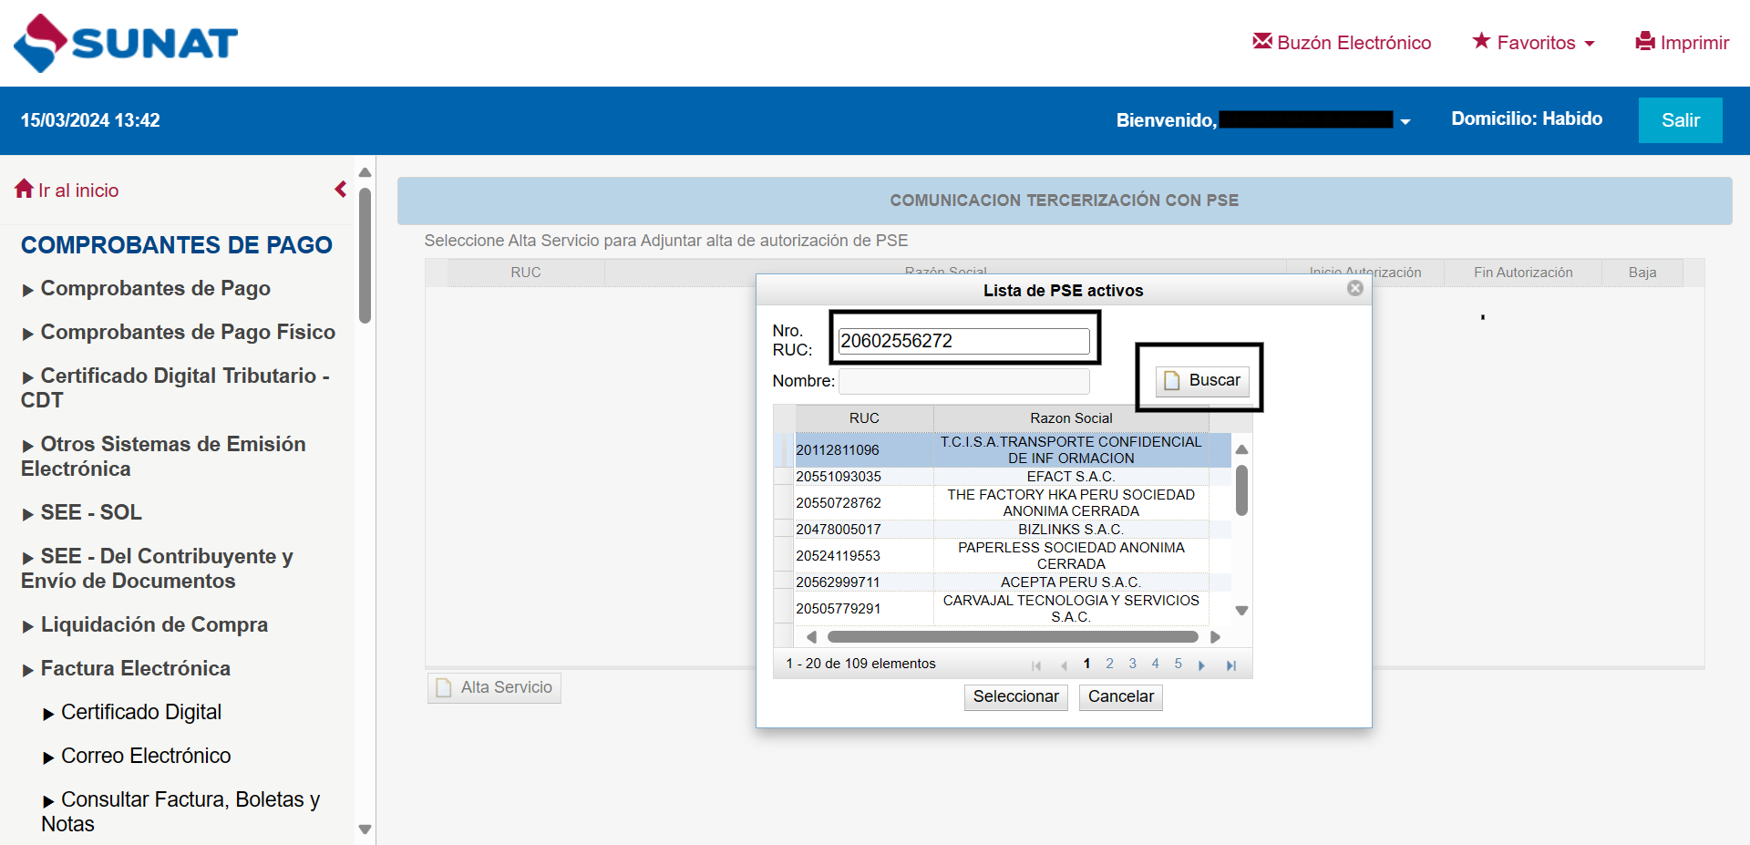
Task: Open Buzón Electrónico mailbox
Action: tap(1342, 43)
